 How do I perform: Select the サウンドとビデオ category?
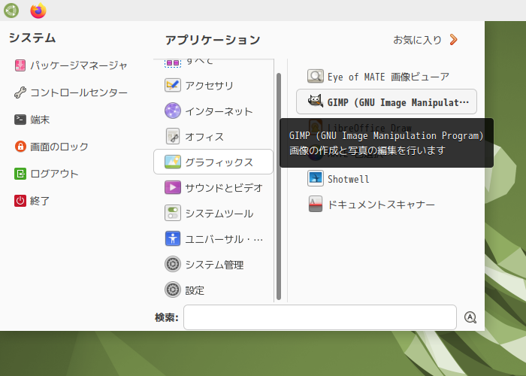tap(213, 187)
